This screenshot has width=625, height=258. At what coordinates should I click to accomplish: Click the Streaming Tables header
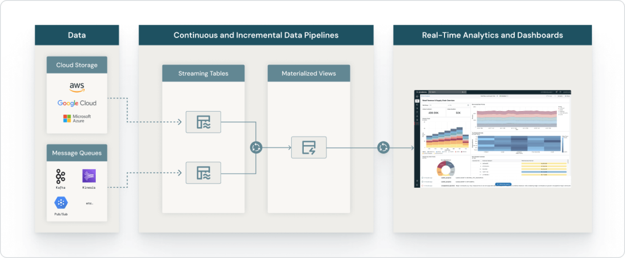tap(203, 73)
